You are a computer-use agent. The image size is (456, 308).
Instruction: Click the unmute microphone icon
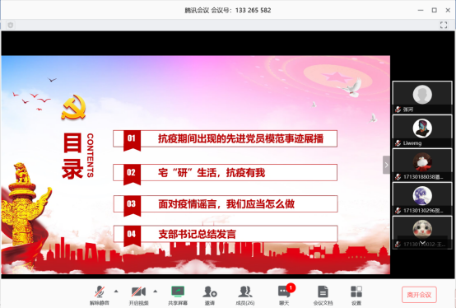point(100,292)
